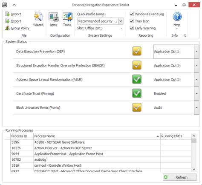The height and width of the screenshot is (185, 202).
Task: Click Process ID 9044 cell
Action: [22, 154]
